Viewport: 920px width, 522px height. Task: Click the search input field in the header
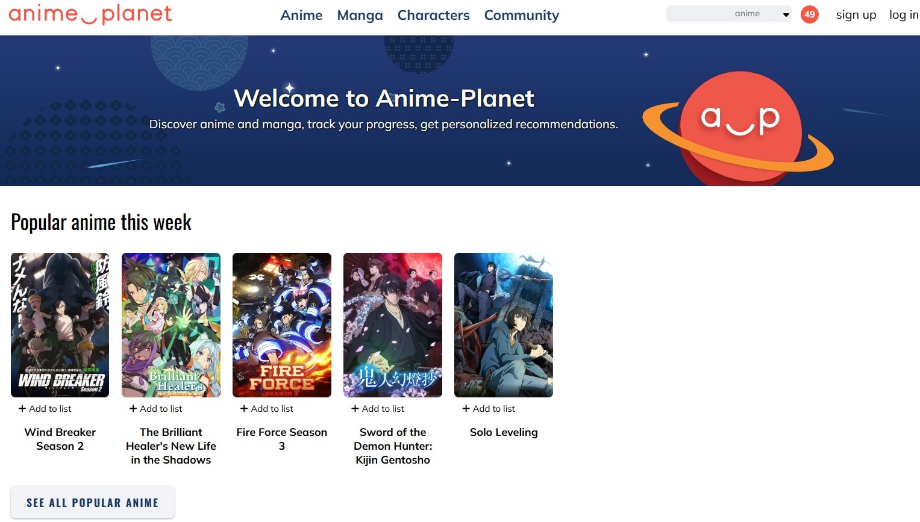(x=699, y=14)
